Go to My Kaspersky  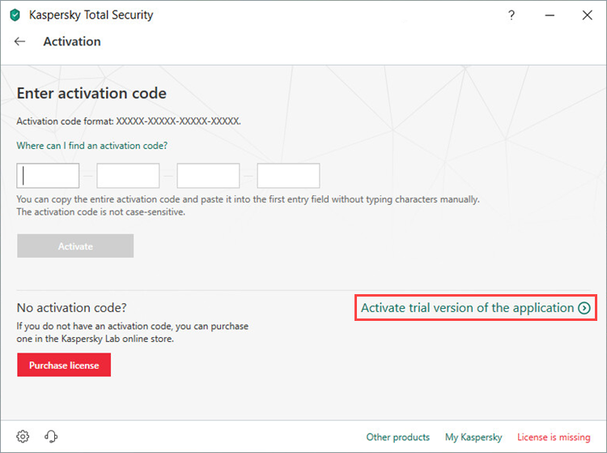(473, 438)
